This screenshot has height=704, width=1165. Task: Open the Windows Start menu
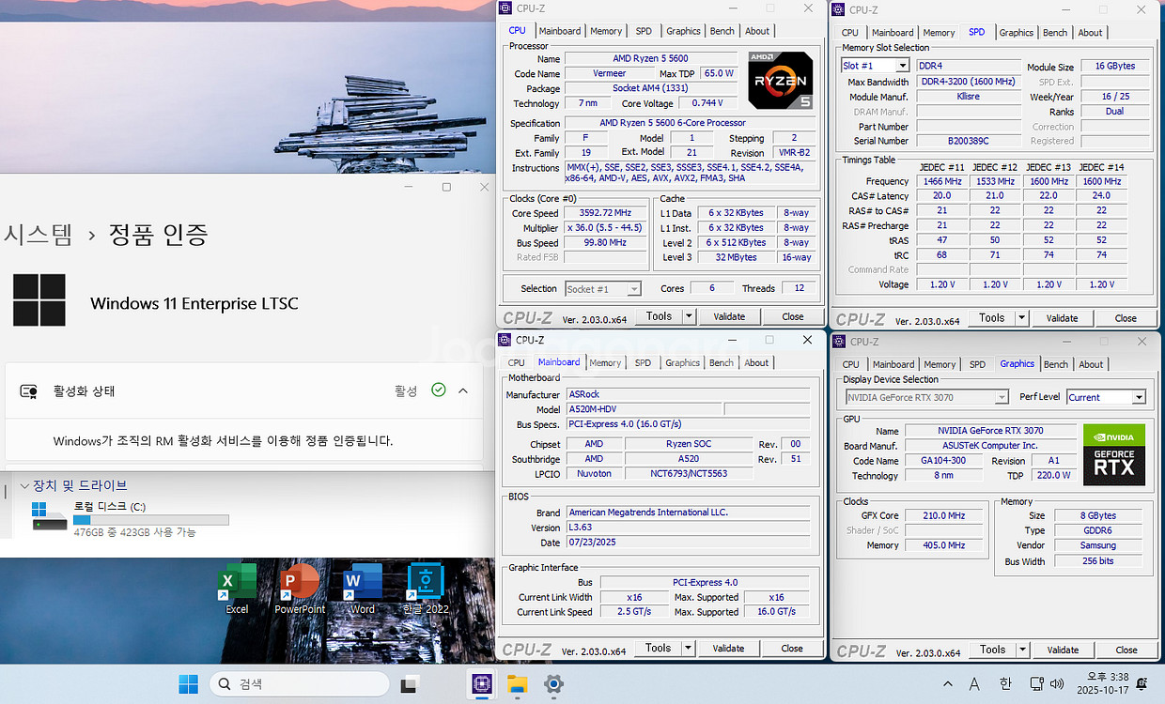pos(188,684)
